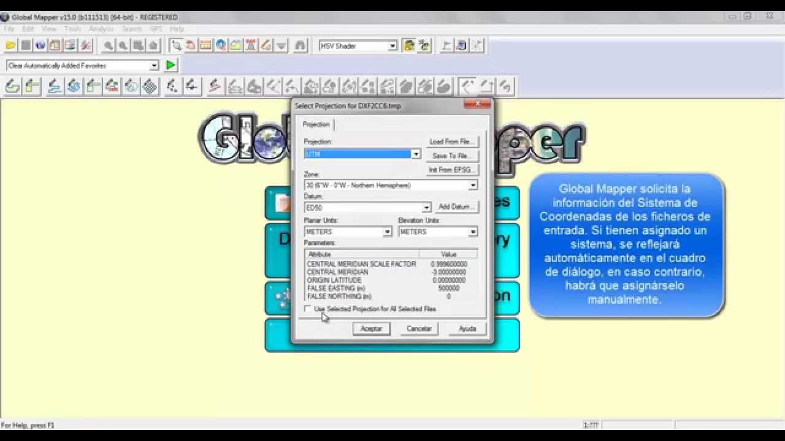The image size is (785, 441).
Task: Click the Value column header
Action: click(x=448, y=254)
